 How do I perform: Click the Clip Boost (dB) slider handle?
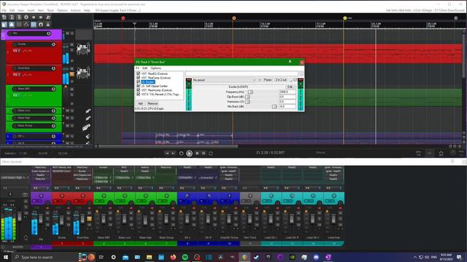(247, 97)
